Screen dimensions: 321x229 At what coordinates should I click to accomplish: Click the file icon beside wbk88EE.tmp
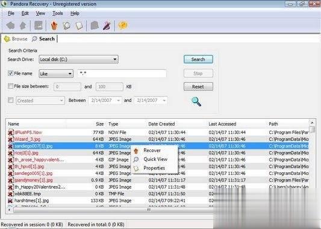[11, 194]
